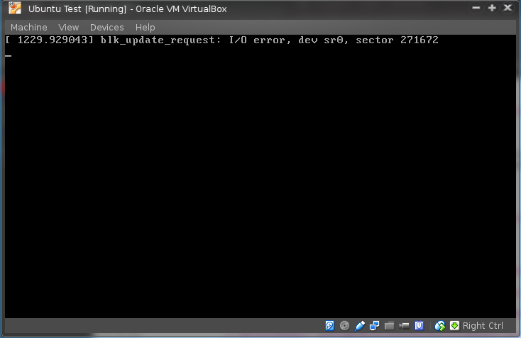Click the network adapters status icon

point(375,326)
